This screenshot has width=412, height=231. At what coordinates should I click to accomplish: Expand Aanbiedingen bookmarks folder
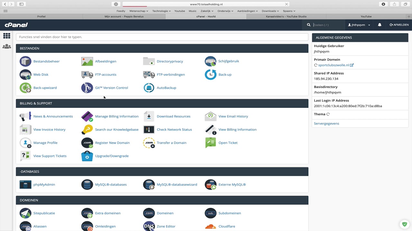248,11
